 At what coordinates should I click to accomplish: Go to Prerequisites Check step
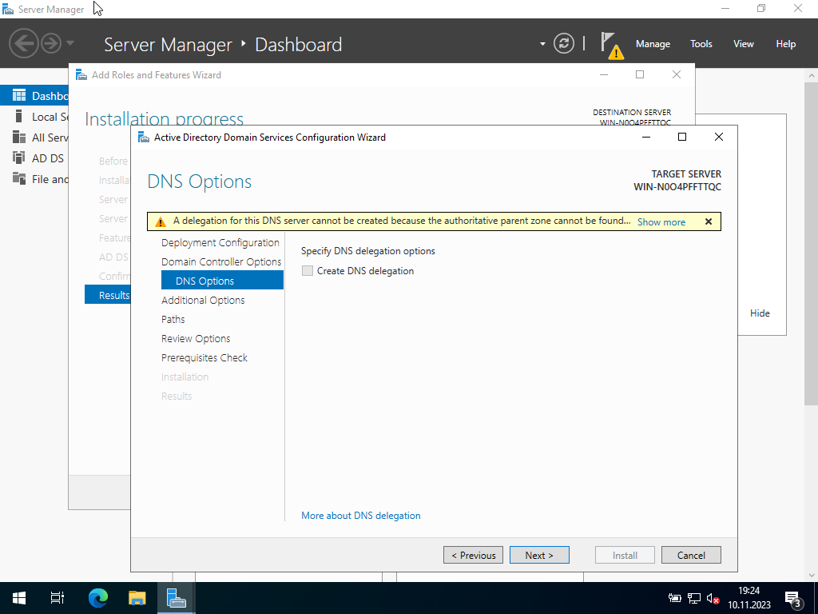click(204, 358)
